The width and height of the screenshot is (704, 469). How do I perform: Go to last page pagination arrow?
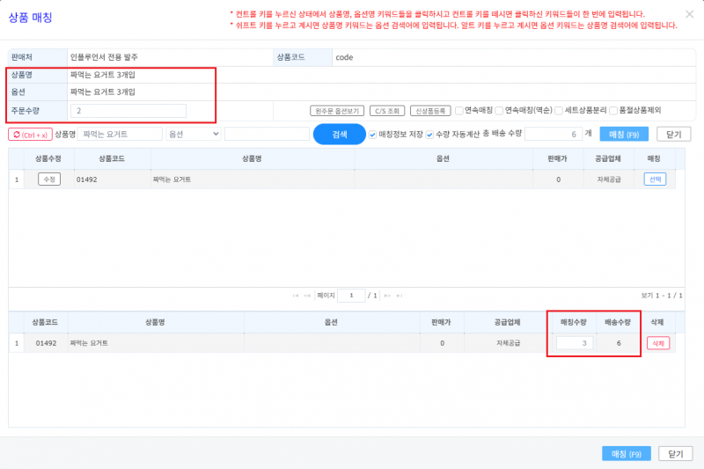(x=400, y=296)
